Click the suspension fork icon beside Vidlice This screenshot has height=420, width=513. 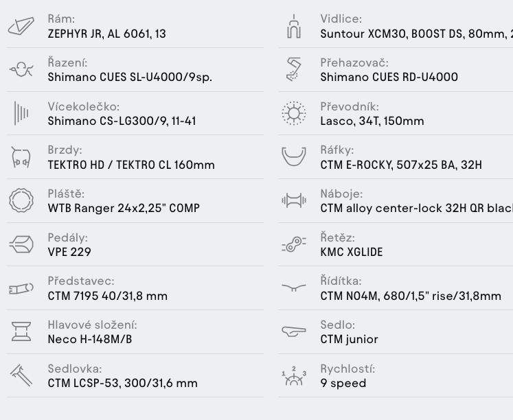tap(294, 26)
